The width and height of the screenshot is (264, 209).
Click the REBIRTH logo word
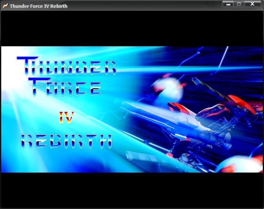66,141
